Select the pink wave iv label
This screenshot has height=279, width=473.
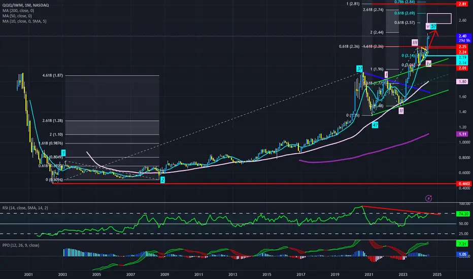pos(429,63)
